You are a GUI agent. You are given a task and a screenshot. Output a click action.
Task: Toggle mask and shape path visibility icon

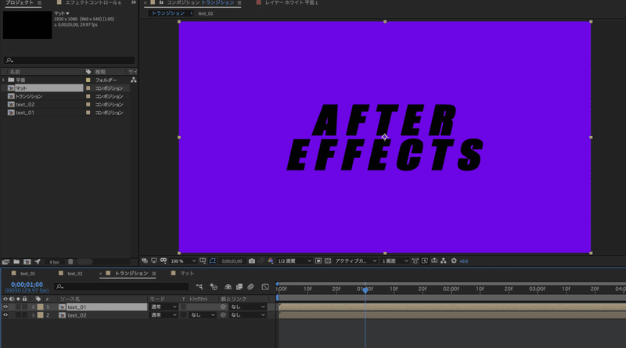coord(212,261)
